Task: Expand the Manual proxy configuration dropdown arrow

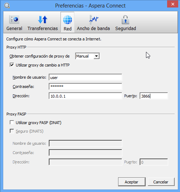Action: [97, 56]
